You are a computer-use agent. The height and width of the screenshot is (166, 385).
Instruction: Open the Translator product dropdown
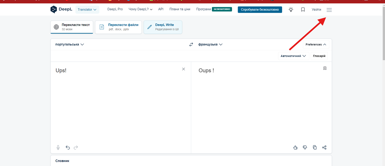(87, 9)
